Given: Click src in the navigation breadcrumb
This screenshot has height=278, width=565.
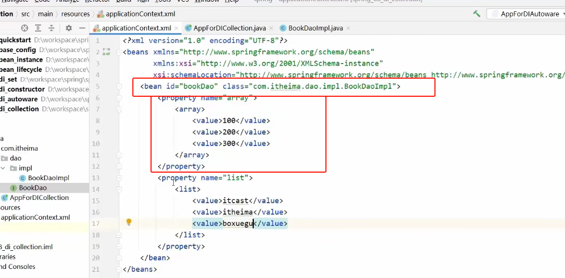Looking at the screenshot, I should click(x=25, y=14).
